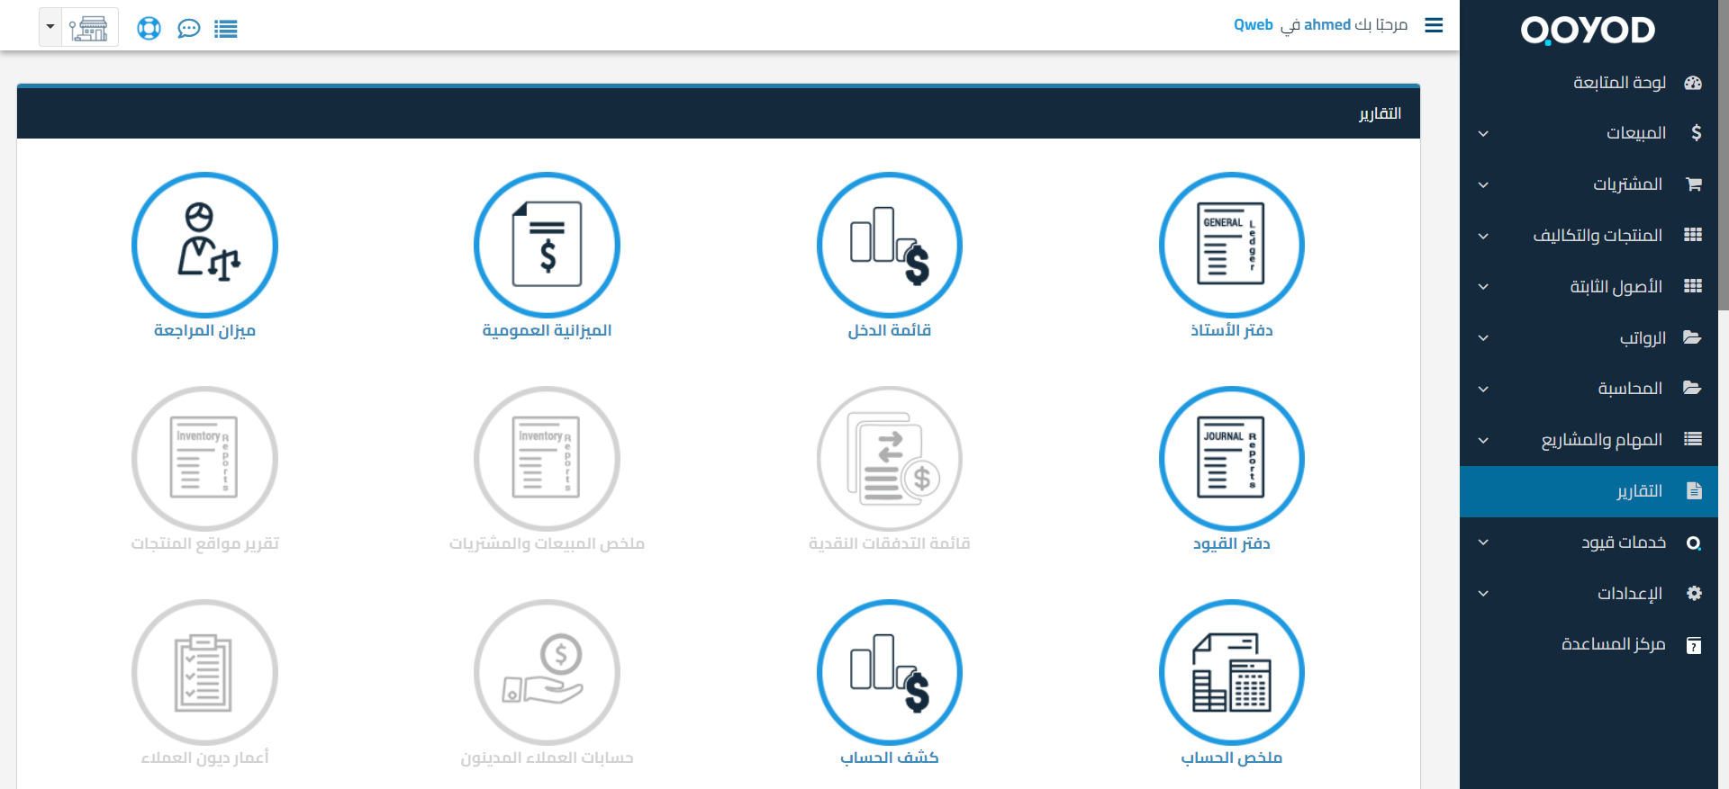Click the أعمار ديون العملاء label
The image size is (1729, 789).
pos(204,758)
